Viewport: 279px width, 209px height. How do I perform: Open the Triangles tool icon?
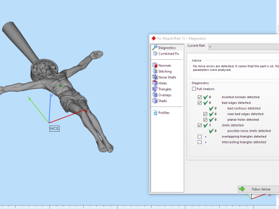point(155,89)
